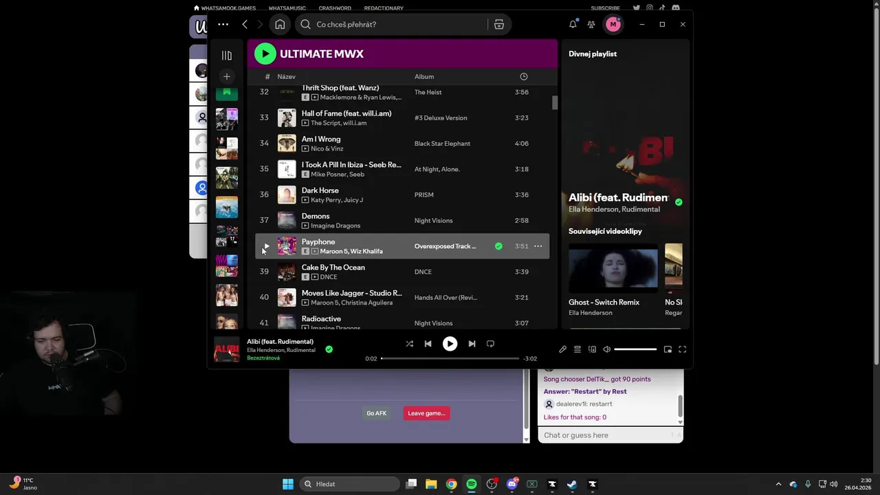880x495 pixels.
Task: Open the album link PRISM
Action: [424, 195]
